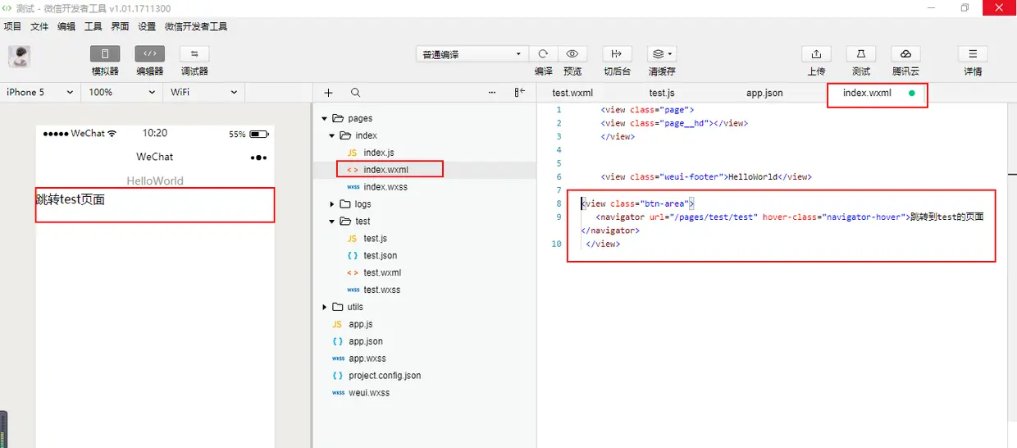Expand the logs folder
Image resolution: width=1017 pixels, height=448 pixels.
click(x=332, y=204)
